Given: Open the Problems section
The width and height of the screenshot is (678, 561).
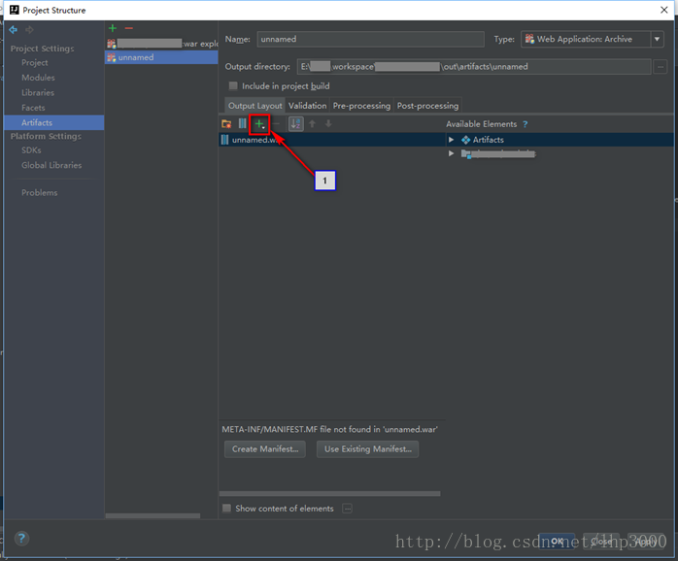Looking at the screenshot, I should (40, 193).
